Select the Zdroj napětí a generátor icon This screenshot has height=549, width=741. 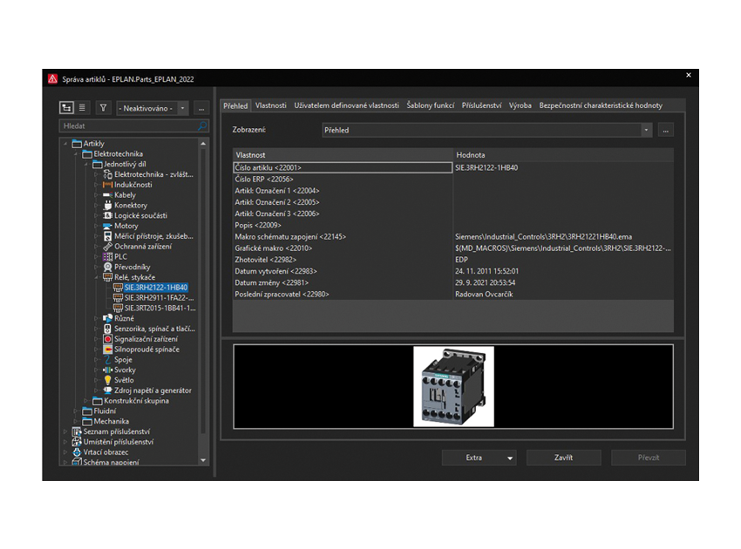(108, 390)
